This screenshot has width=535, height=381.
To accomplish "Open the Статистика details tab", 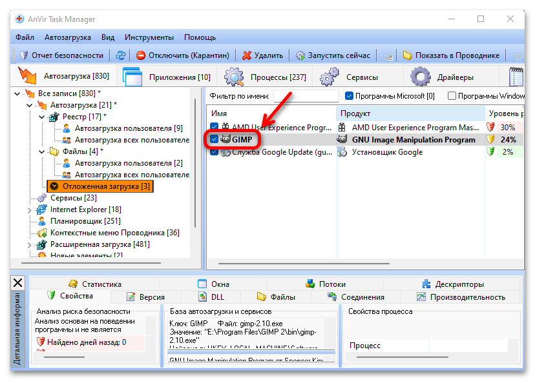I will [94, 284].
